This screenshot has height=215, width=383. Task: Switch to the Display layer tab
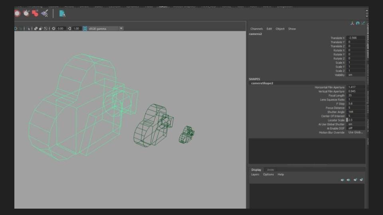point(256,170)
